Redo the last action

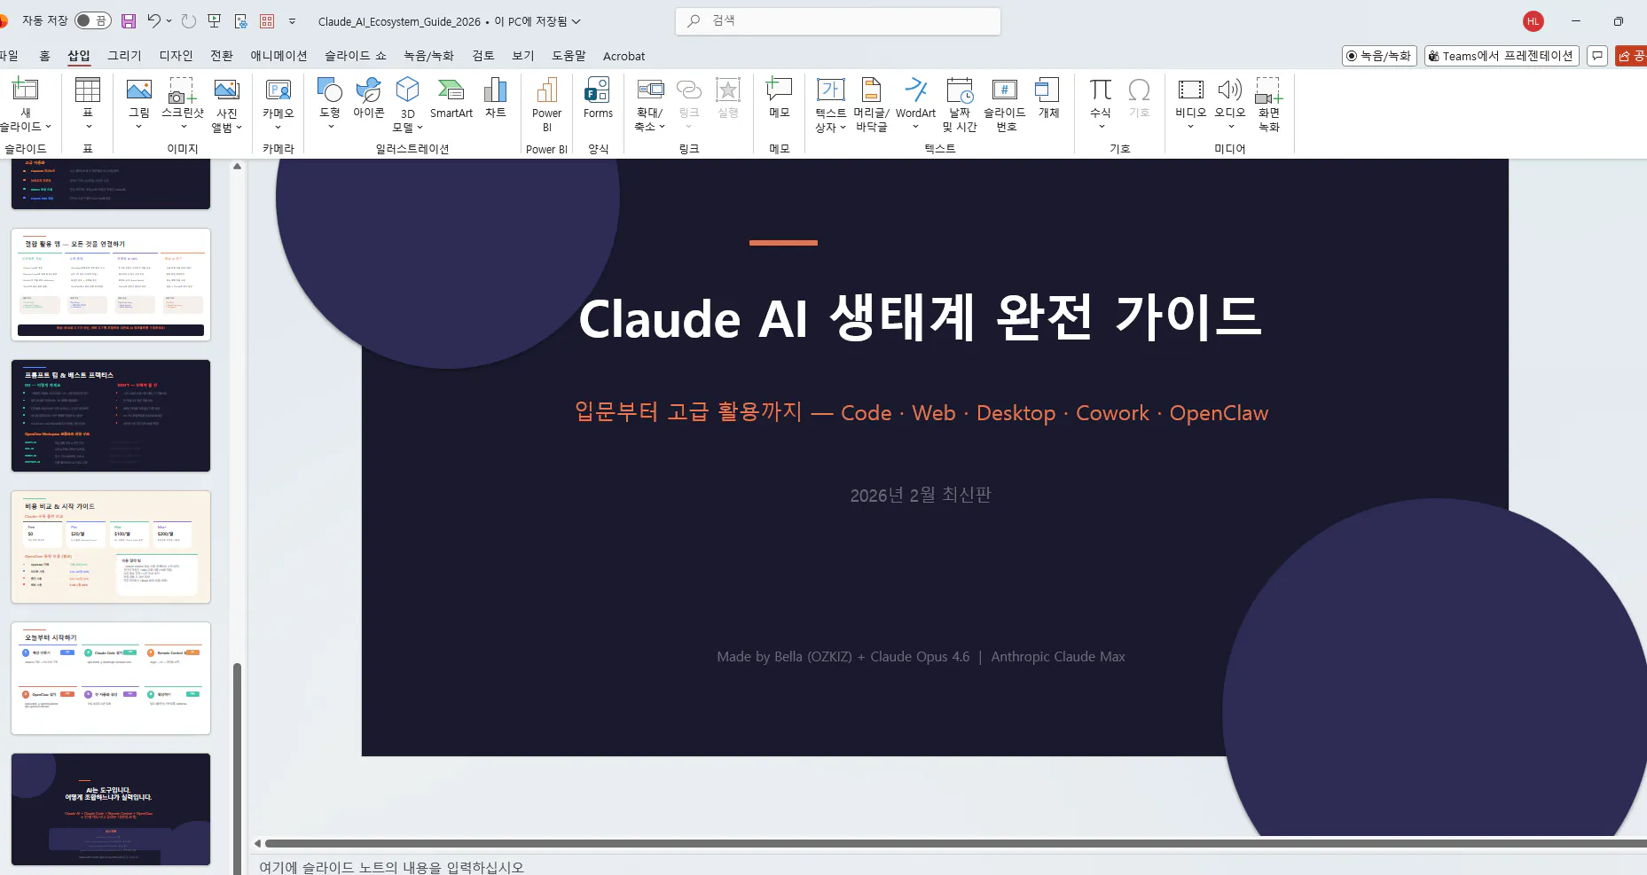(x=189, y=21)
